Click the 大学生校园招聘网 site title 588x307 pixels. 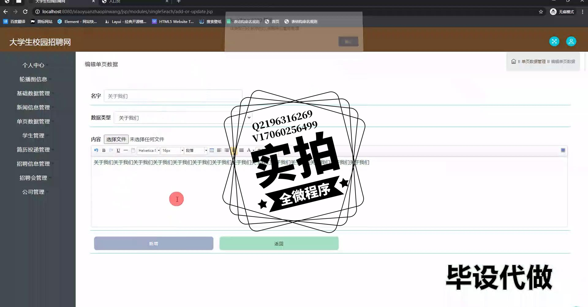40,42
